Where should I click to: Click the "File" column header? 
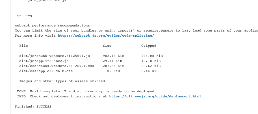[23, 46]
